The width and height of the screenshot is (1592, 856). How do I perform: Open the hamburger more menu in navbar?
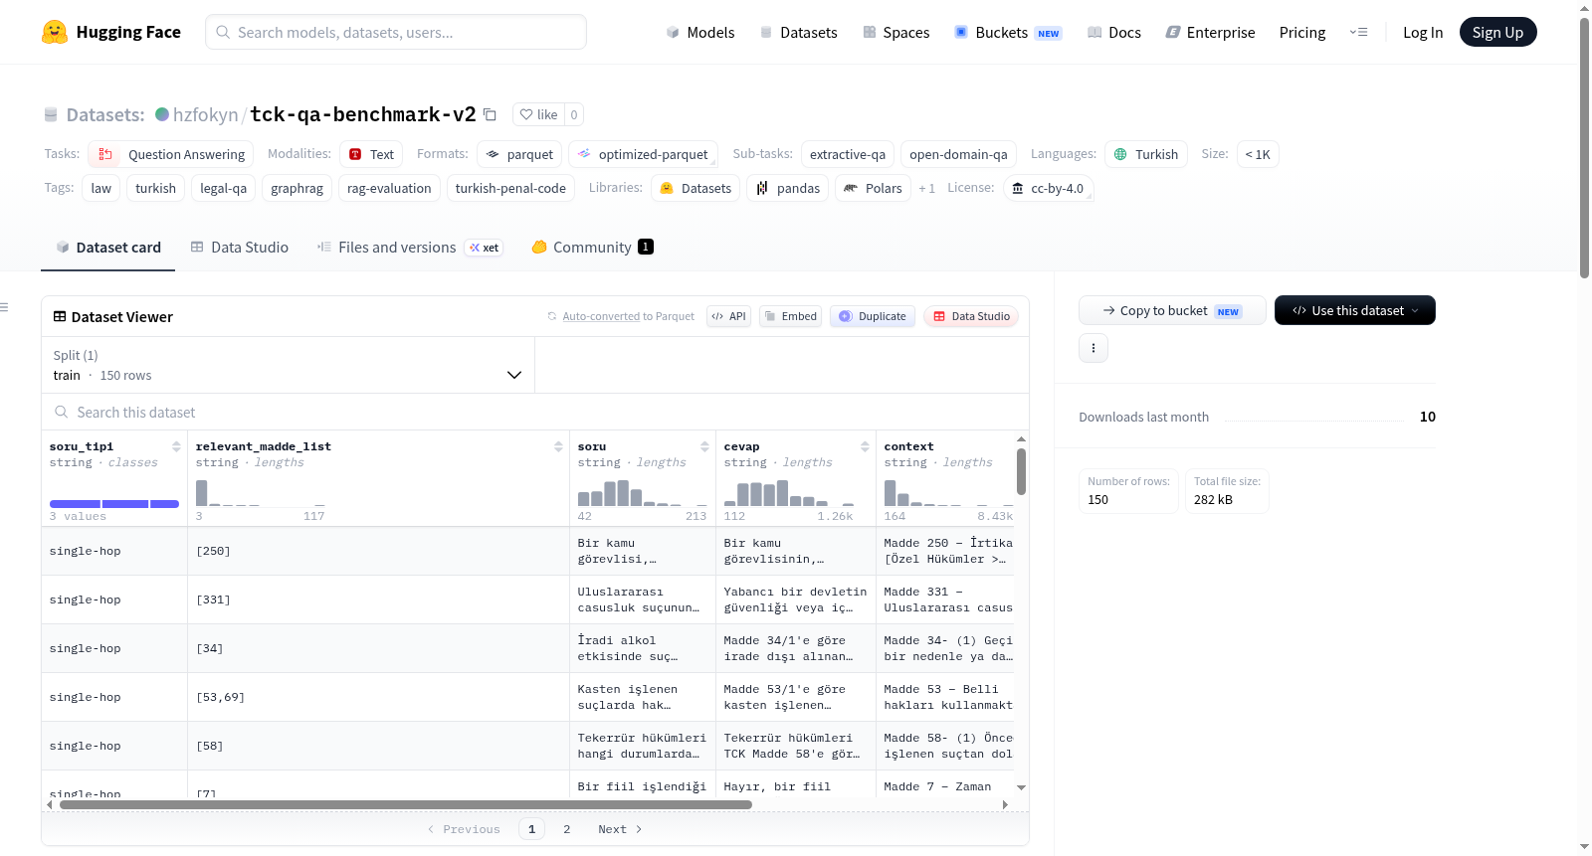(x=1358, y=32)
